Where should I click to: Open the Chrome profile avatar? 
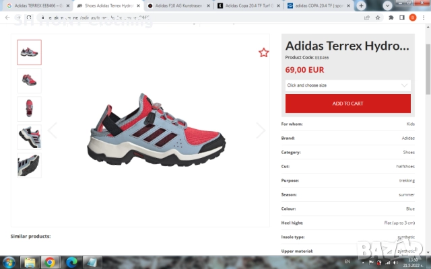(x=413, y=17)
